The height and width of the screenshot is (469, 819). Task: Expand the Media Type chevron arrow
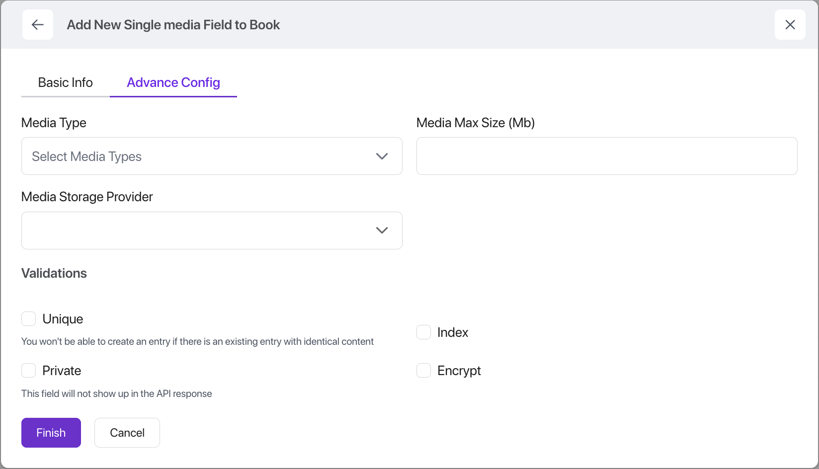coord(382,156)
